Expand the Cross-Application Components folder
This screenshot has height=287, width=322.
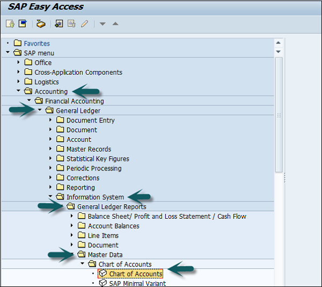[18, 72]
